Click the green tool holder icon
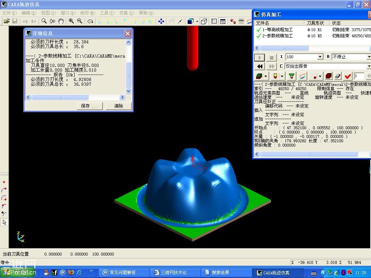The image size is (371, 278). point(292,76)
